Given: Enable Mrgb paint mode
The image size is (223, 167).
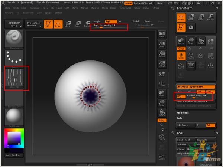Looking at the screenshot, I should [x=97, y=22].
